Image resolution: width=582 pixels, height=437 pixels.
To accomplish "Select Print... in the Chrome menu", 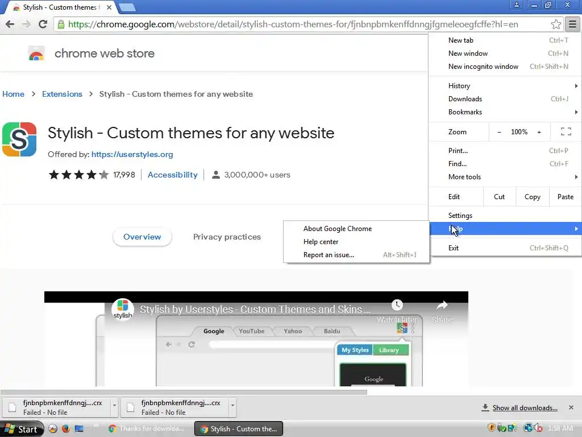I will [505, 150].
